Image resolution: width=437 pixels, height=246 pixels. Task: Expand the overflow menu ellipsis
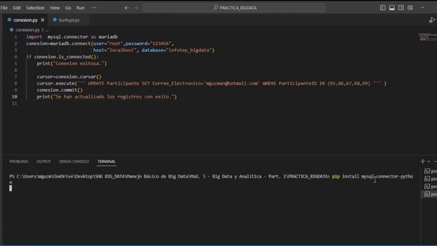(x=94, y=8)
